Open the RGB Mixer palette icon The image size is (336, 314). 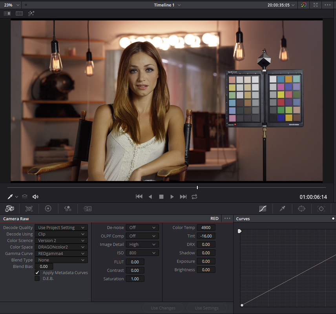pos(68,208)
